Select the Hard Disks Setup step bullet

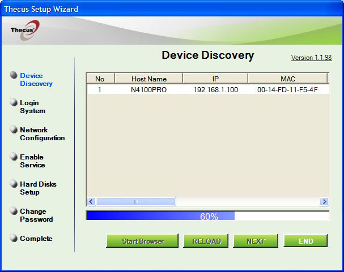coord(14,184)
